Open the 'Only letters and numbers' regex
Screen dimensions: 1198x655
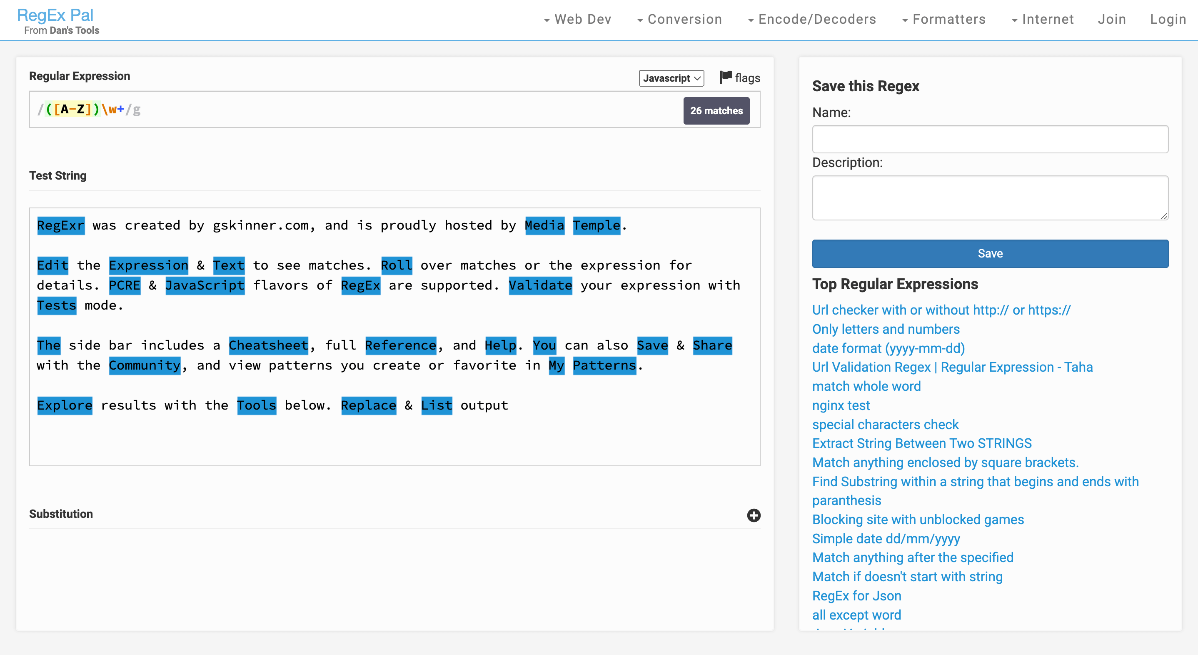pos(886,329)
